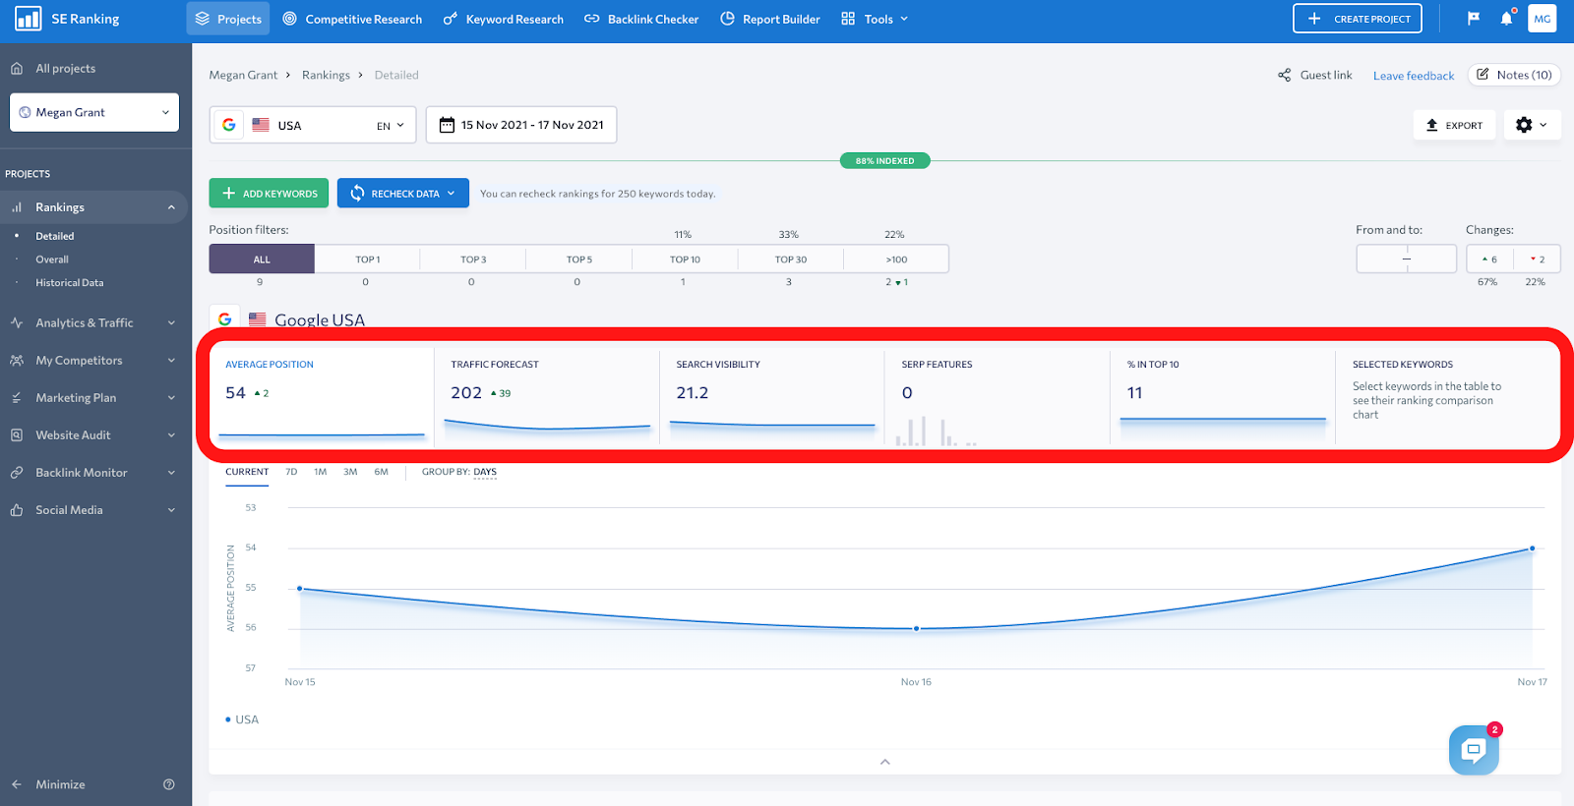The width and height of the screenshot is (1574, 806).
Task: Open the date range picker
Action: tap(521, 125)
